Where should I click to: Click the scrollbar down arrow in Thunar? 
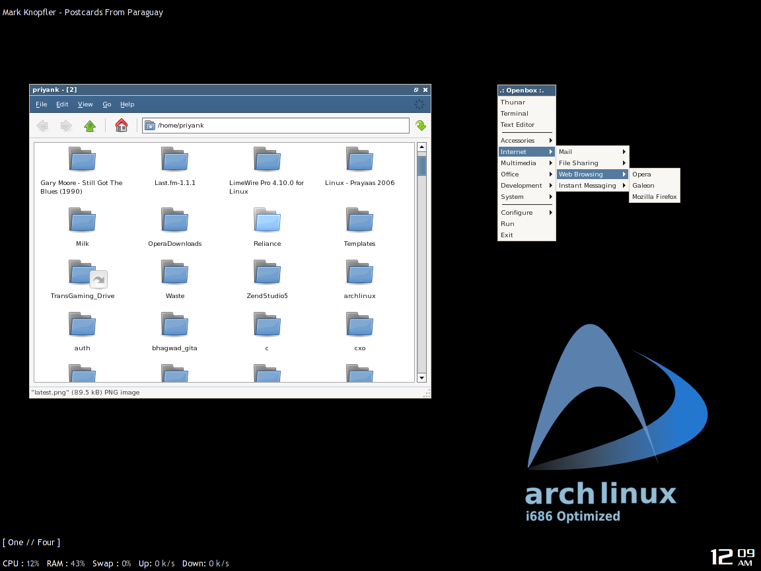[421, 378]
